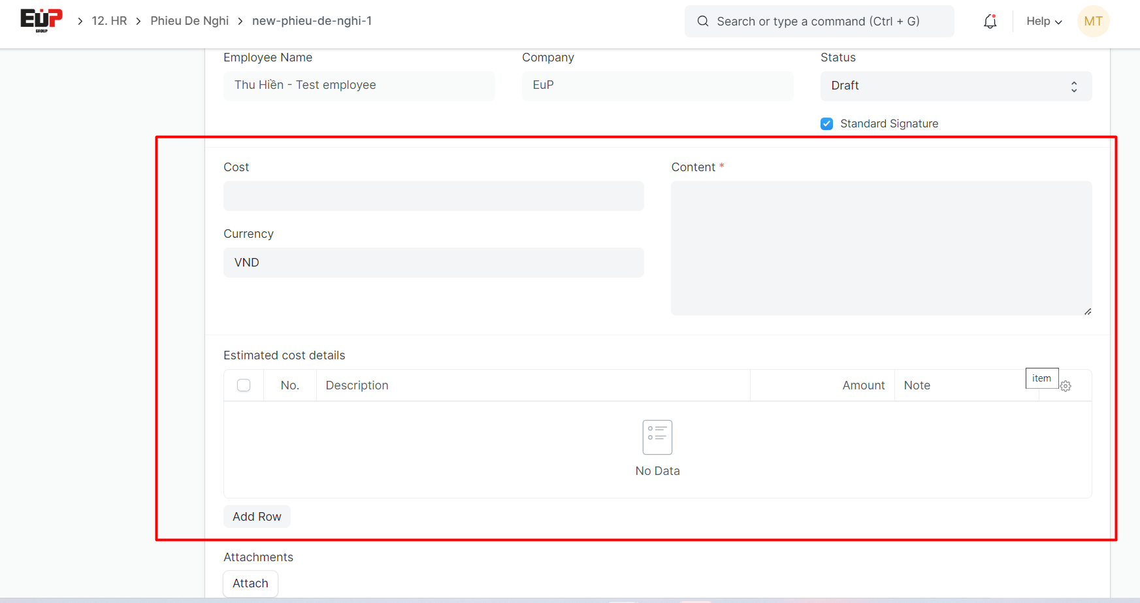The image size is (1140, 603).
Task: Click the No Data list icon
Action: (x=657, y=437)
